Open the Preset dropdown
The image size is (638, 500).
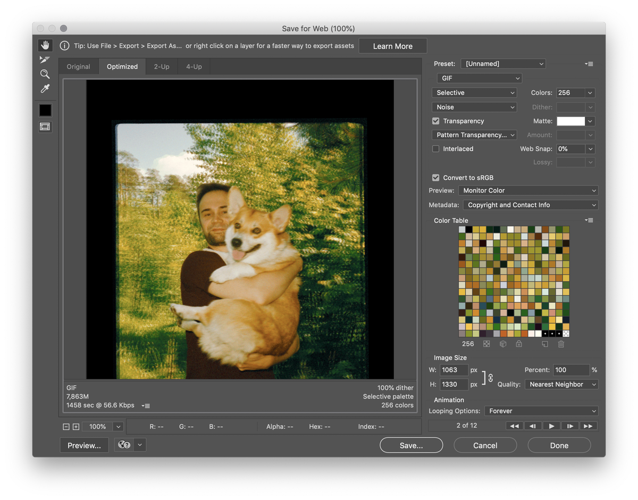point(503,64)
